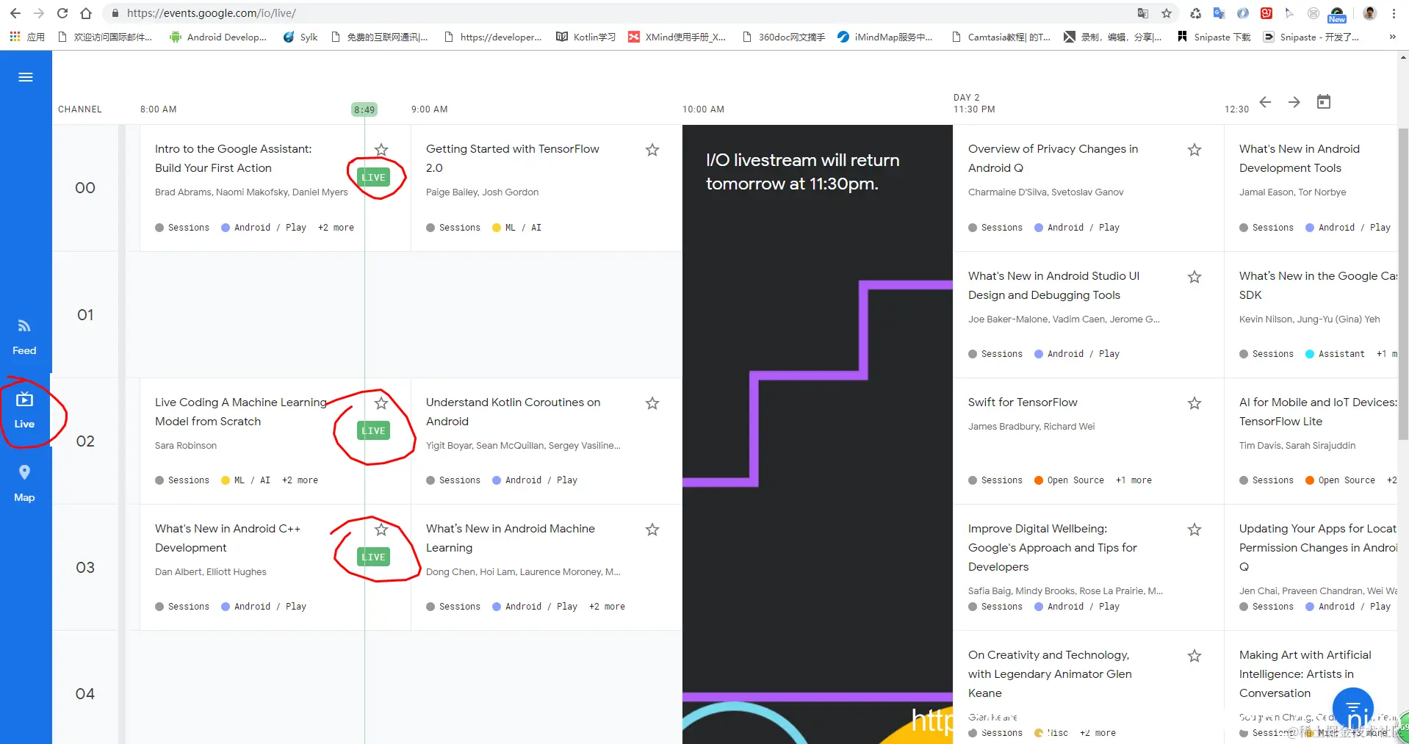Open the iMindMap服务中 bookmark
Image resolution: width=1409 pixels, height=744 pixels.
tap(884, 37)
